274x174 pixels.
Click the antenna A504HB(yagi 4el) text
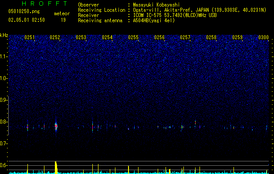pos(154,20)
